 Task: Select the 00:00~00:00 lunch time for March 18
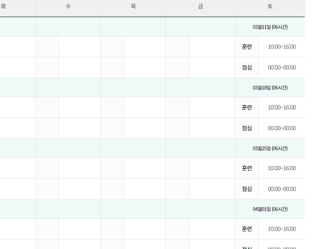click(x=281, y=128)
